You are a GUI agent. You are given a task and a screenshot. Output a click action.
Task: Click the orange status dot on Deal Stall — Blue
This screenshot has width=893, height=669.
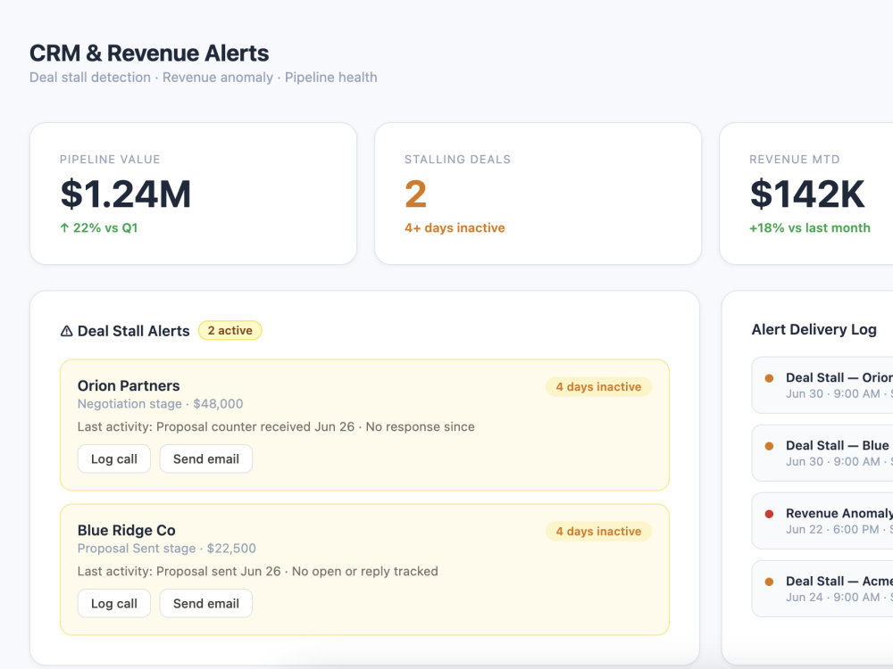(769, 446)
